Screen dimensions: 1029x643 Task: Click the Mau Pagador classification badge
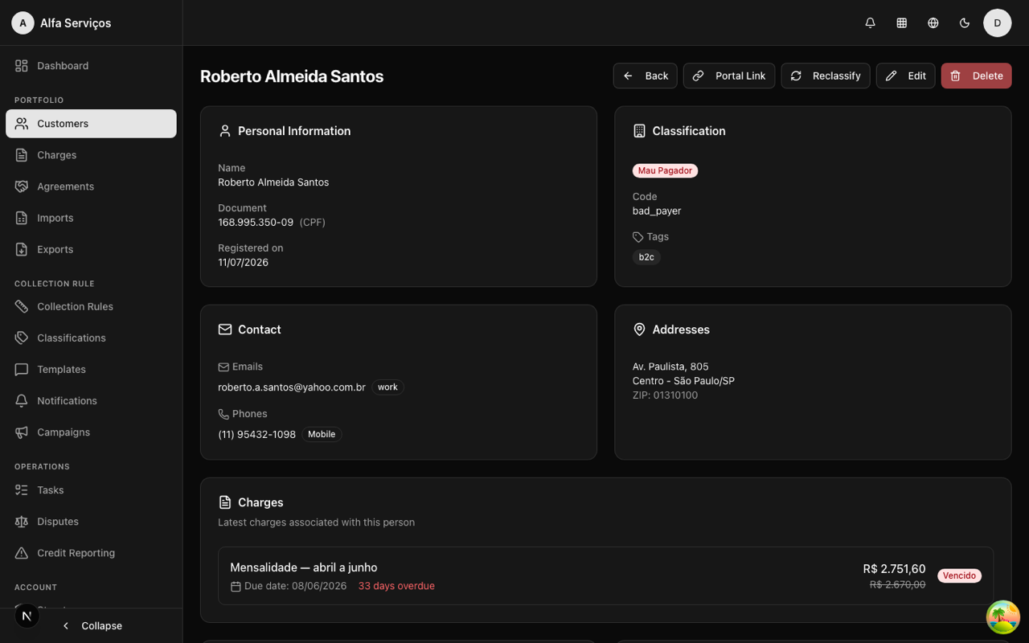pyautogui.click(x=665, y=170)
